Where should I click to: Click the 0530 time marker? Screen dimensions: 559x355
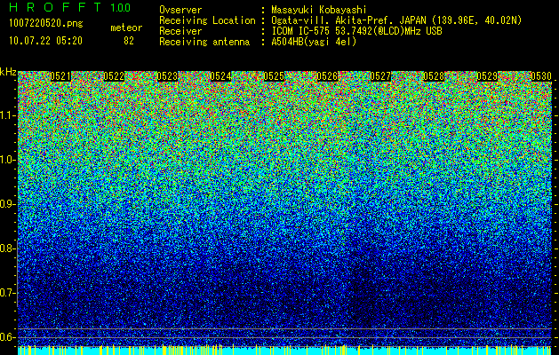click(541, 76)
